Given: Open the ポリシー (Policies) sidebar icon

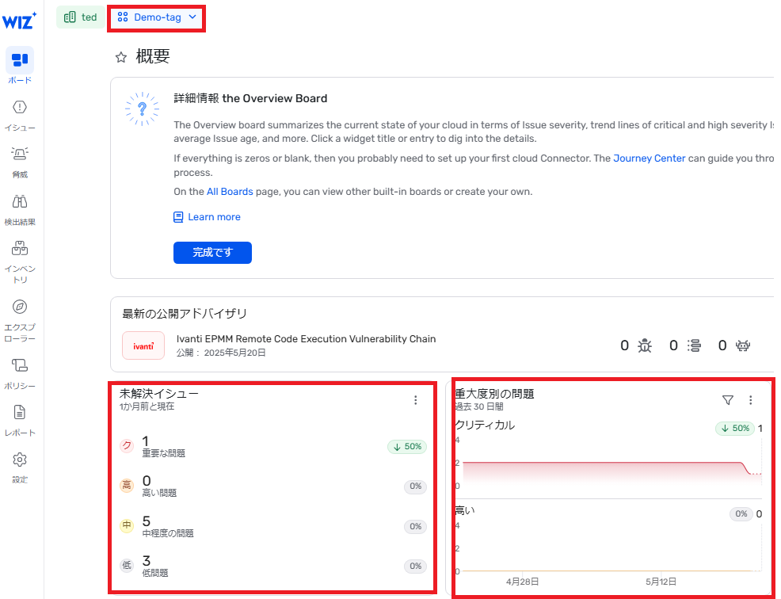Looking at the screenshot, I should point(20,365).
